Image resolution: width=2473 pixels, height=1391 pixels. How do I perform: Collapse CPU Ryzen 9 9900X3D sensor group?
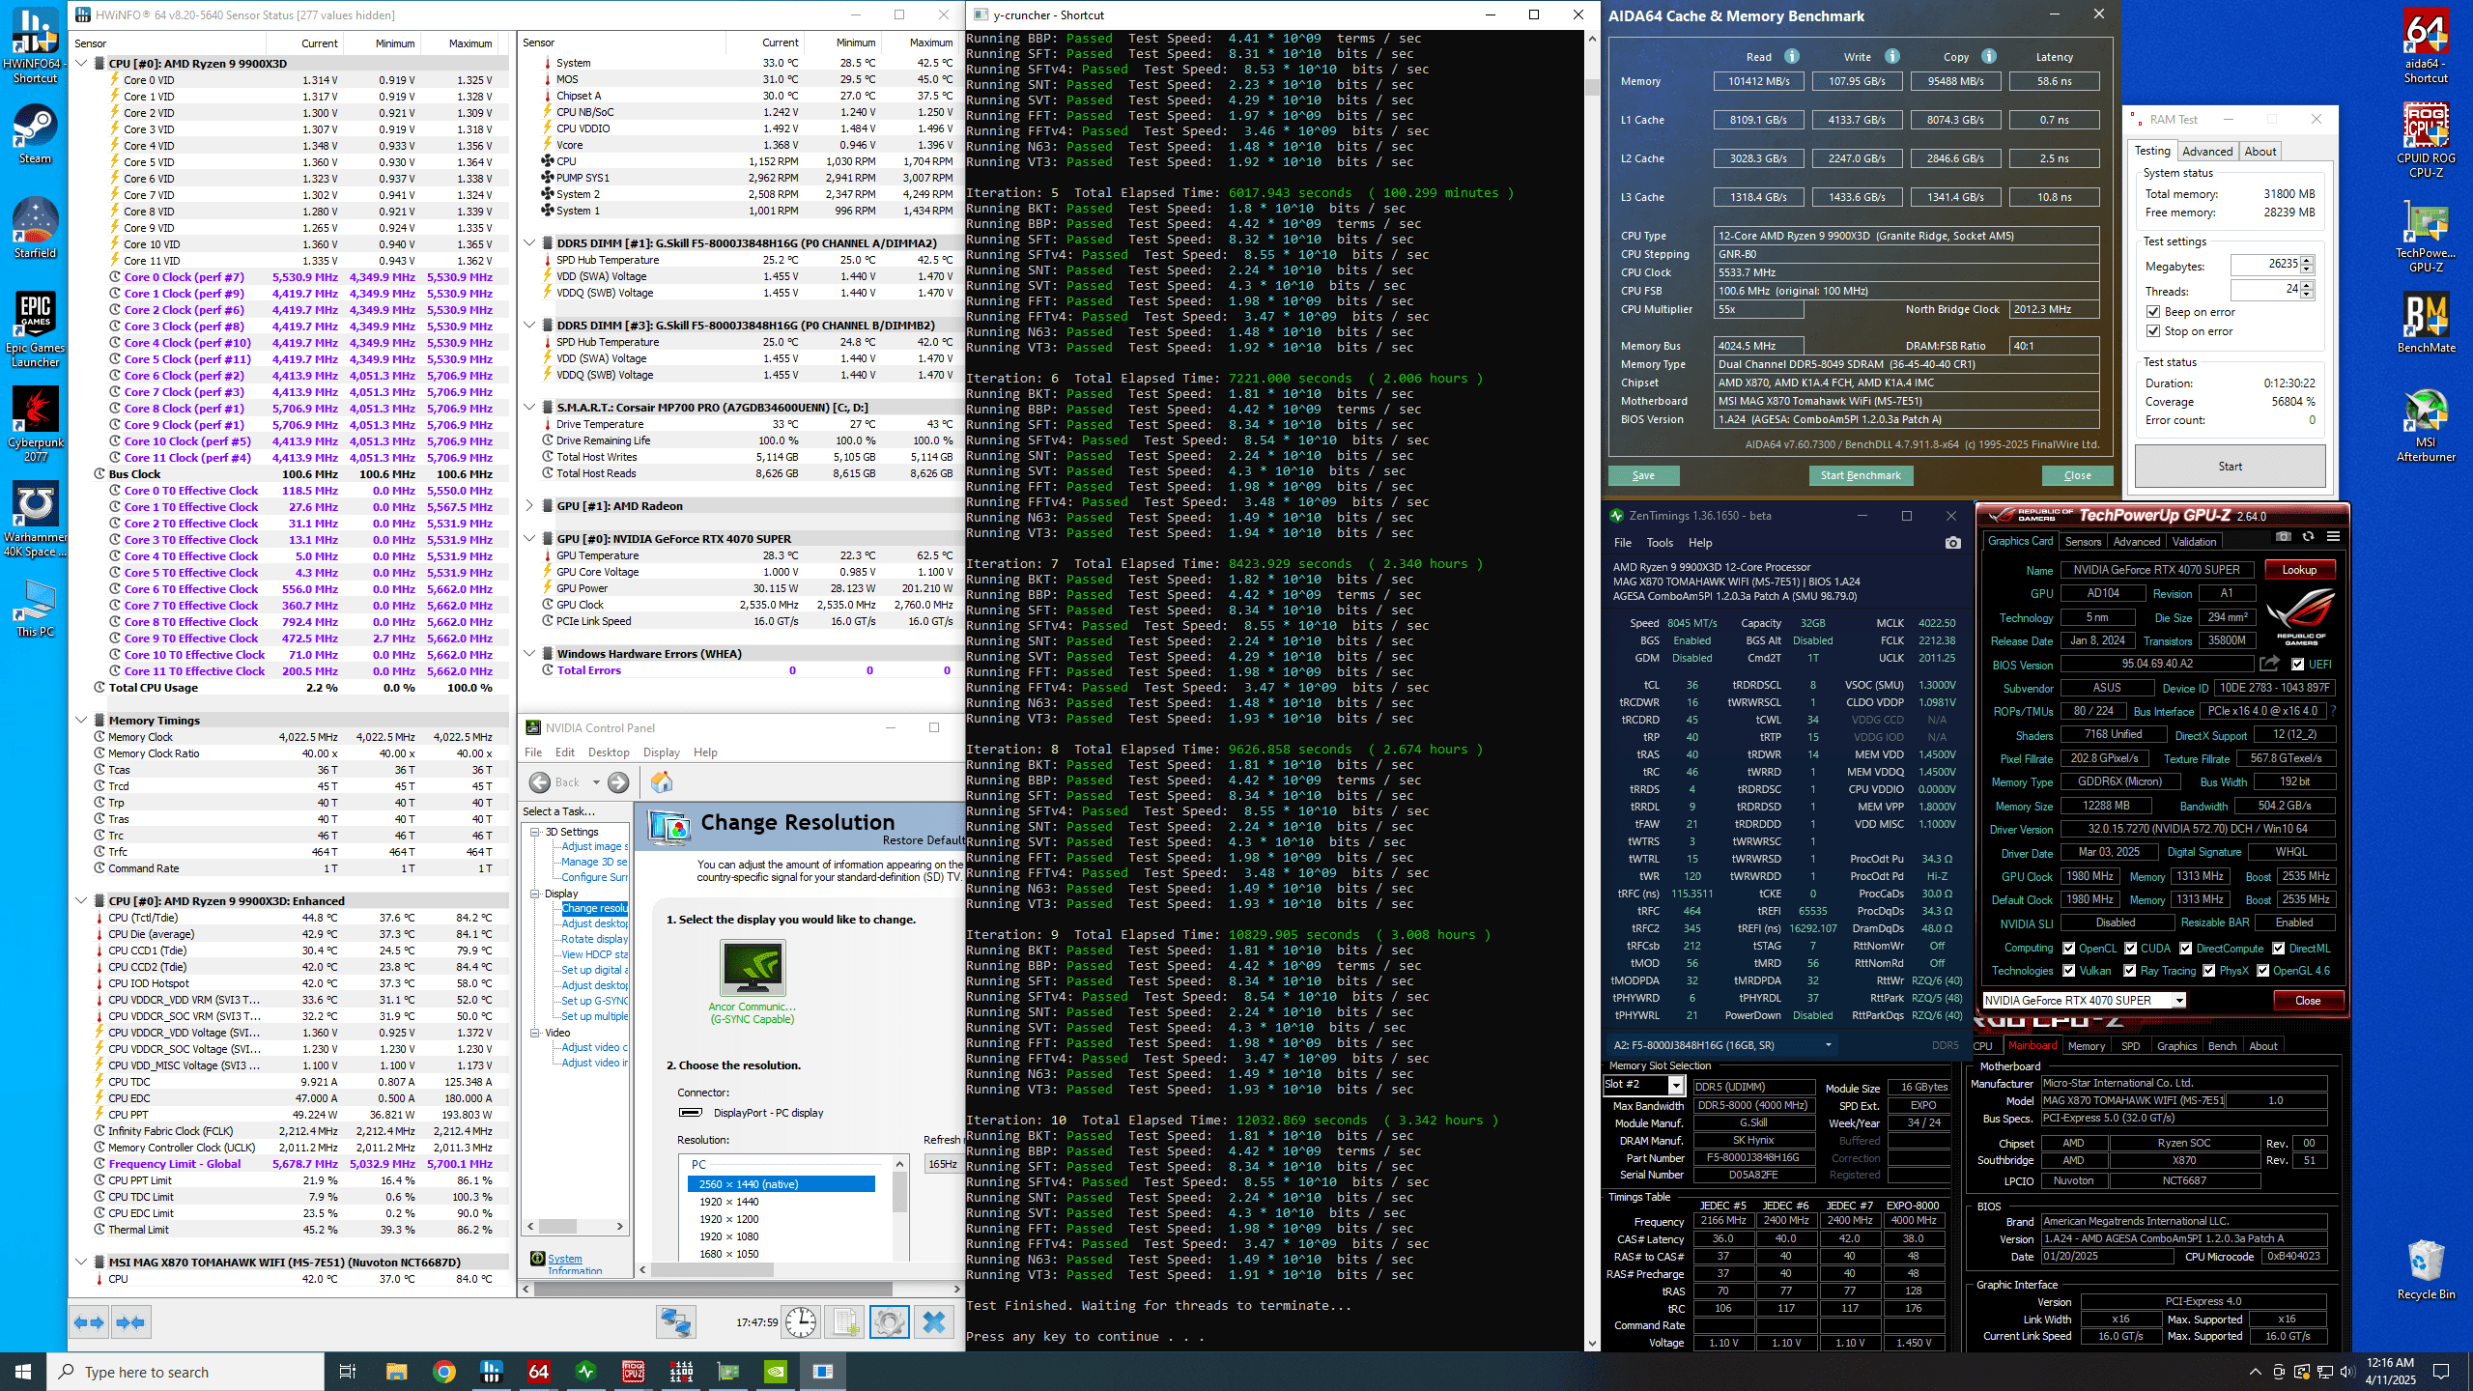82,64
